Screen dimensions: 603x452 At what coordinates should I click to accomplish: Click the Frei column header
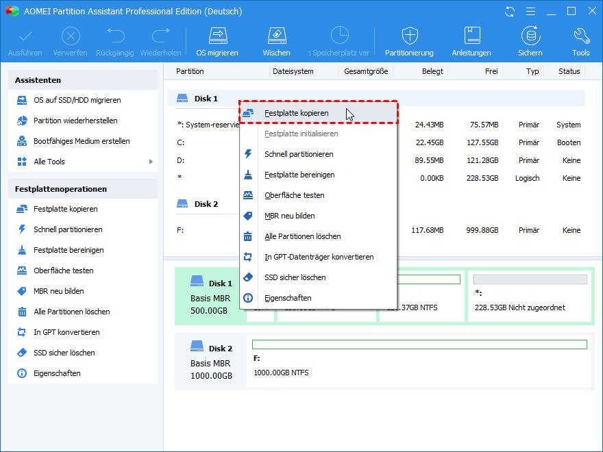click(x=491, y=71)
